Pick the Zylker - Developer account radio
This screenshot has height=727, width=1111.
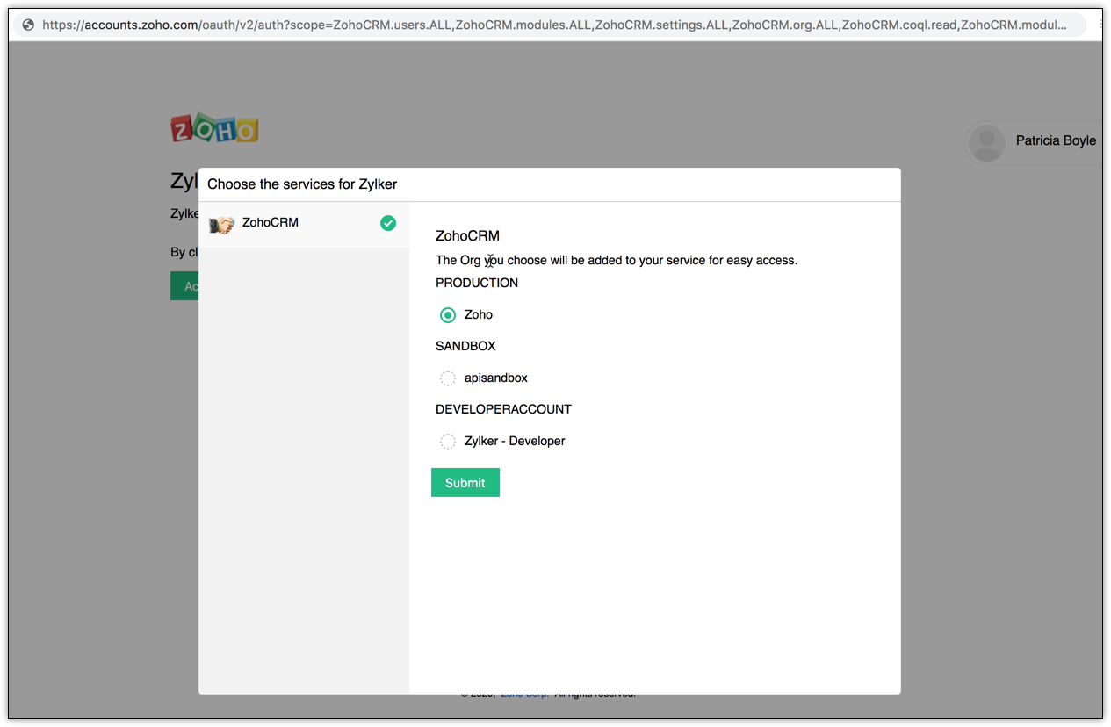448,441
